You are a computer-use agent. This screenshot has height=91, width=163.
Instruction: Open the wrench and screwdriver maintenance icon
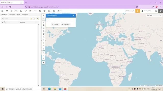[x=40, y=11]
